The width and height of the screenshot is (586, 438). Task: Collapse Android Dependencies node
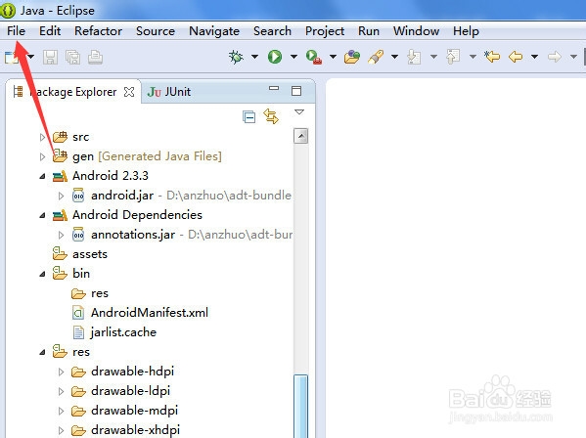pos(42,215)
